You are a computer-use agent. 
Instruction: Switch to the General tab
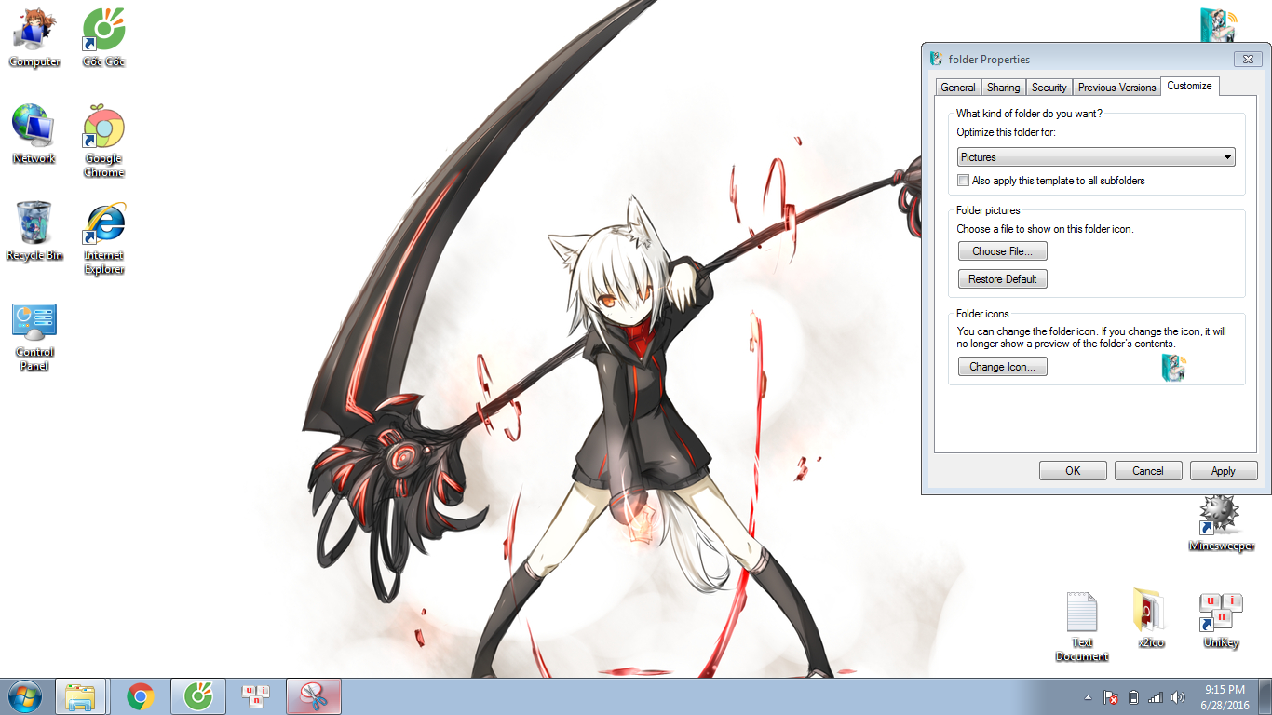pos(958,88)
